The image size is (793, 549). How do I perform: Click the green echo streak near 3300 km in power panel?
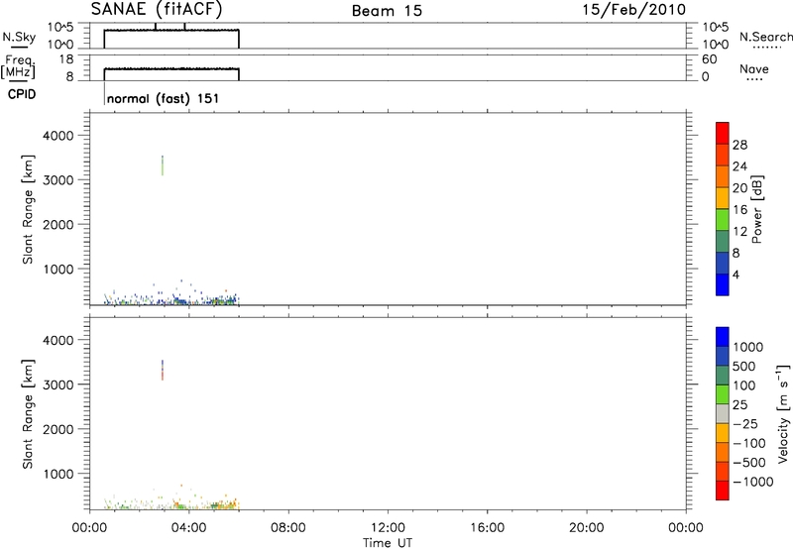click(163, 165)
